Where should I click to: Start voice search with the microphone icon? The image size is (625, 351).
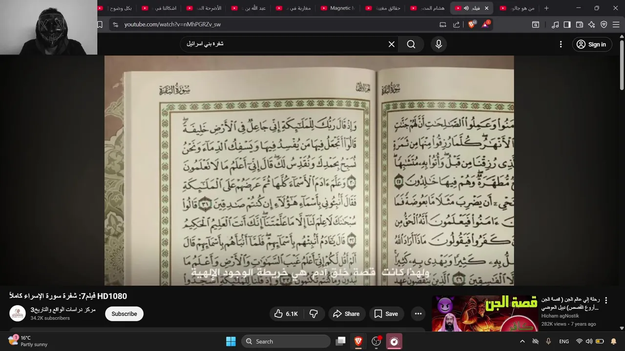438,44
